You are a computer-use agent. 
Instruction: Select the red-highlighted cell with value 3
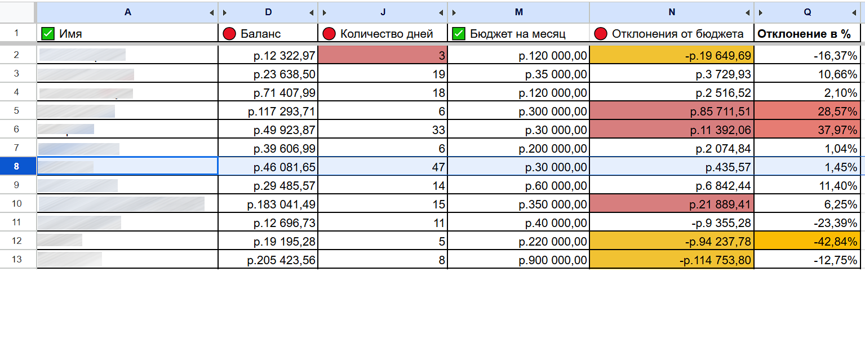383,55
